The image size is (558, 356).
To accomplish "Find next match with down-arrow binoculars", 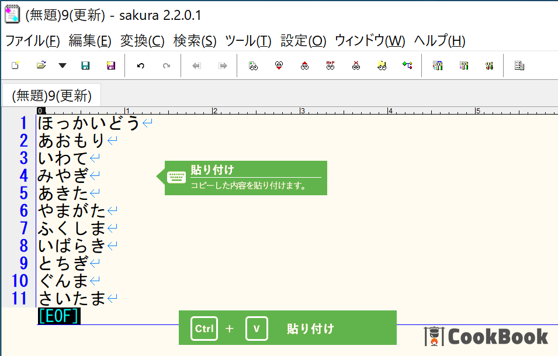I will [279, 65].
